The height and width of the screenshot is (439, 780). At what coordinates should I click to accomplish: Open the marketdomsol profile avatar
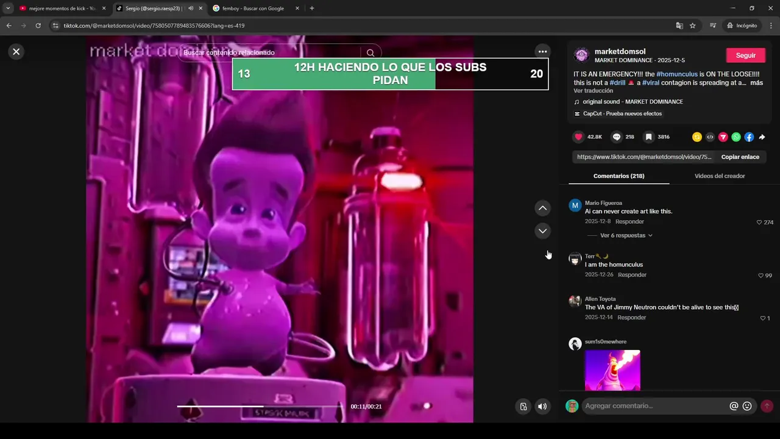[x=582, y=55]
